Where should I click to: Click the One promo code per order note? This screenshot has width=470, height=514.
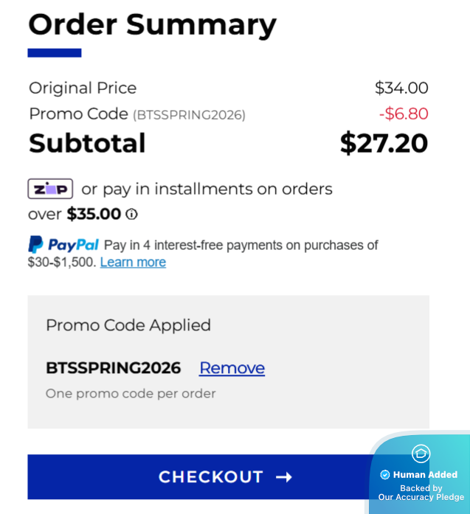click(131, 394)
